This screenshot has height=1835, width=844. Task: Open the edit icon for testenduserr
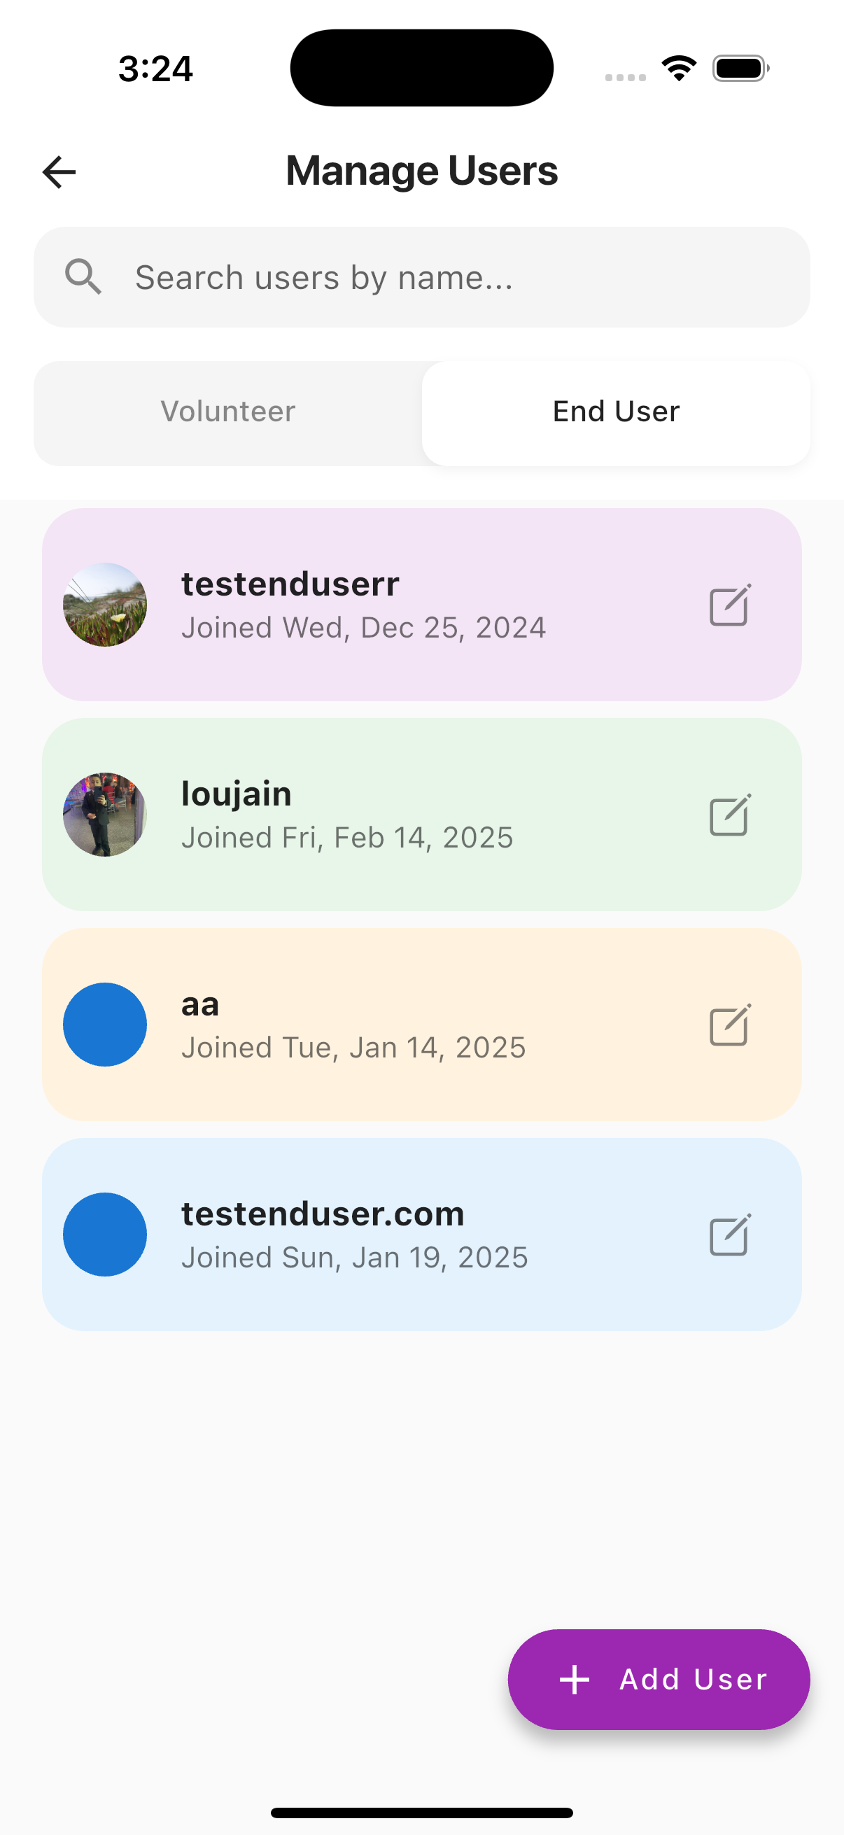click(x=729, y=605)
